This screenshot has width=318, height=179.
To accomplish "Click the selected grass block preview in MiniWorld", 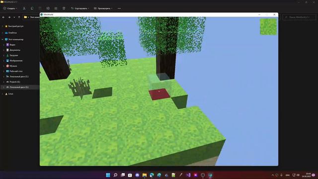I will 268,26.
